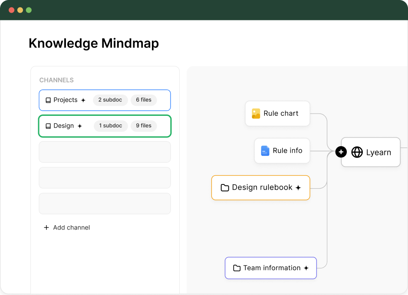
Task: Select the Lyearn root node label
Action: [378, 152]
